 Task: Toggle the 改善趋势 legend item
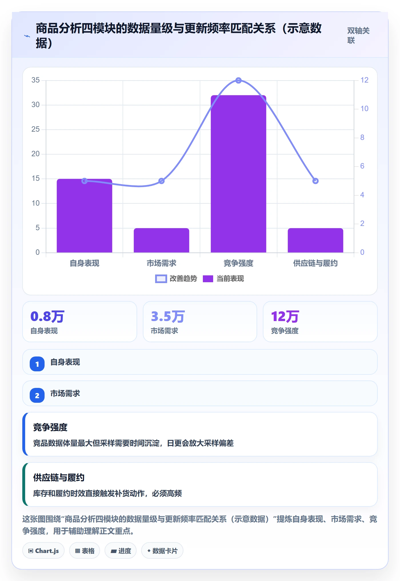point(176,279)
